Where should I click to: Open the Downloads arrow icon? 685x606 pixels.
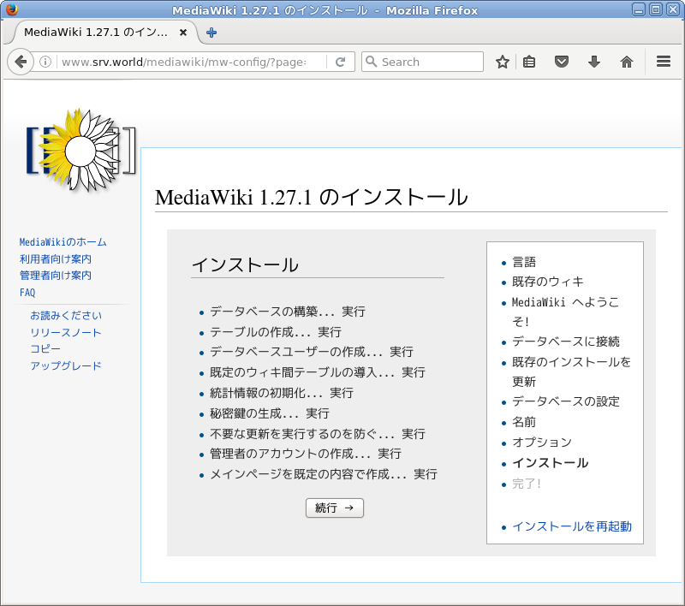tap(593, 62)
